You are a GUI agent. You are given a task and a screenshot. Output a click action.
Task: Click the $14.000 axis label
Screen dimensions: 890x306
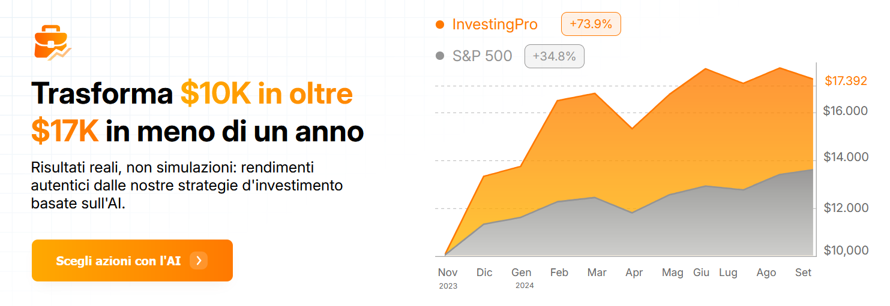846,157
